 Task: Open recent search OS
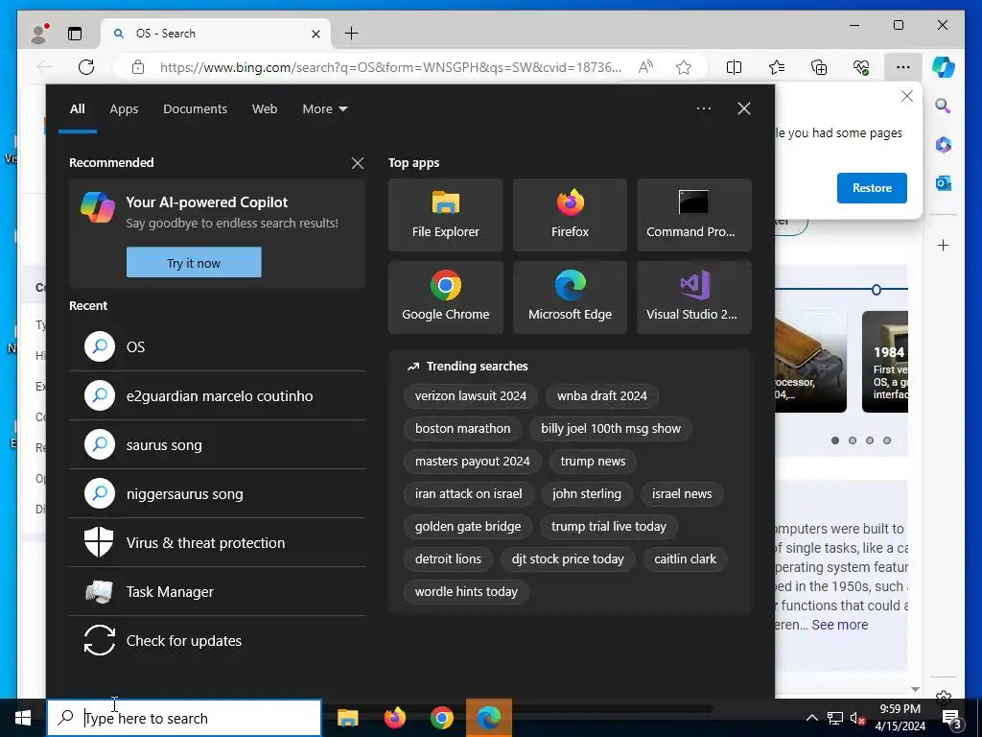(x=218, y=346)
